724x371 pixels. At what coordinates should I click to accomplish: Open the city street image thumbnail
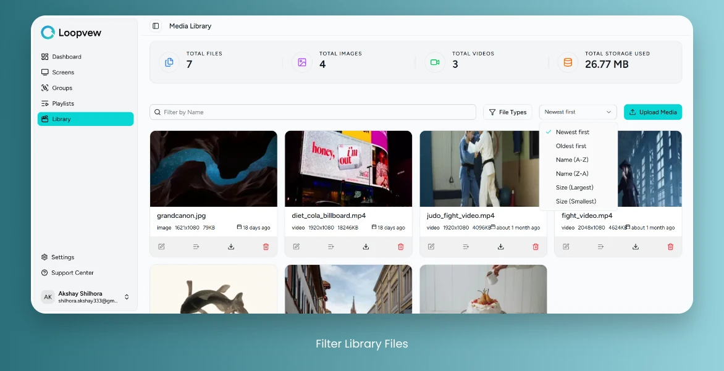point(348,290)
